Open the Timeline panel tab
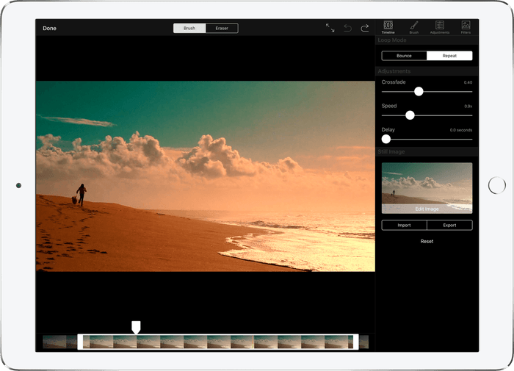The image size is (514, 371). (x=388, y=27)
